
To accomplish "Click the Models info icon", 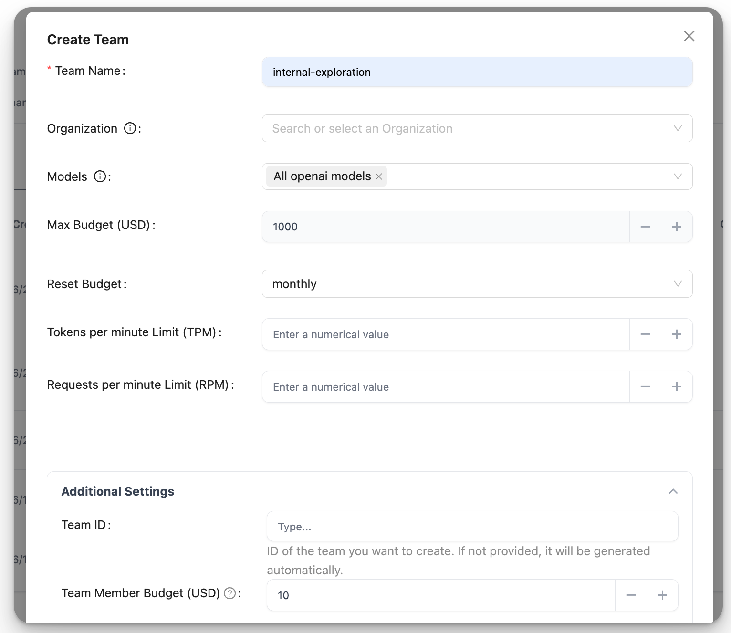I will click(100, 176).
